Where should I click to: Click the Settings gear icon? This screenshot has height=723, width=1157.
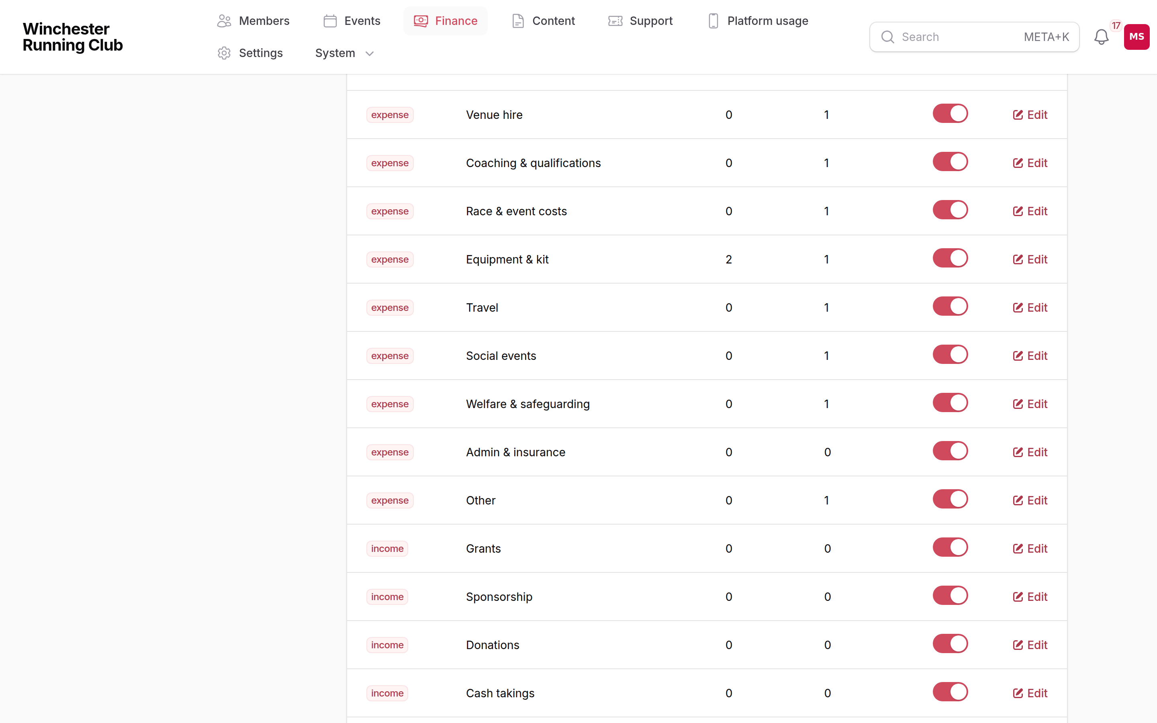click(224, 53)
